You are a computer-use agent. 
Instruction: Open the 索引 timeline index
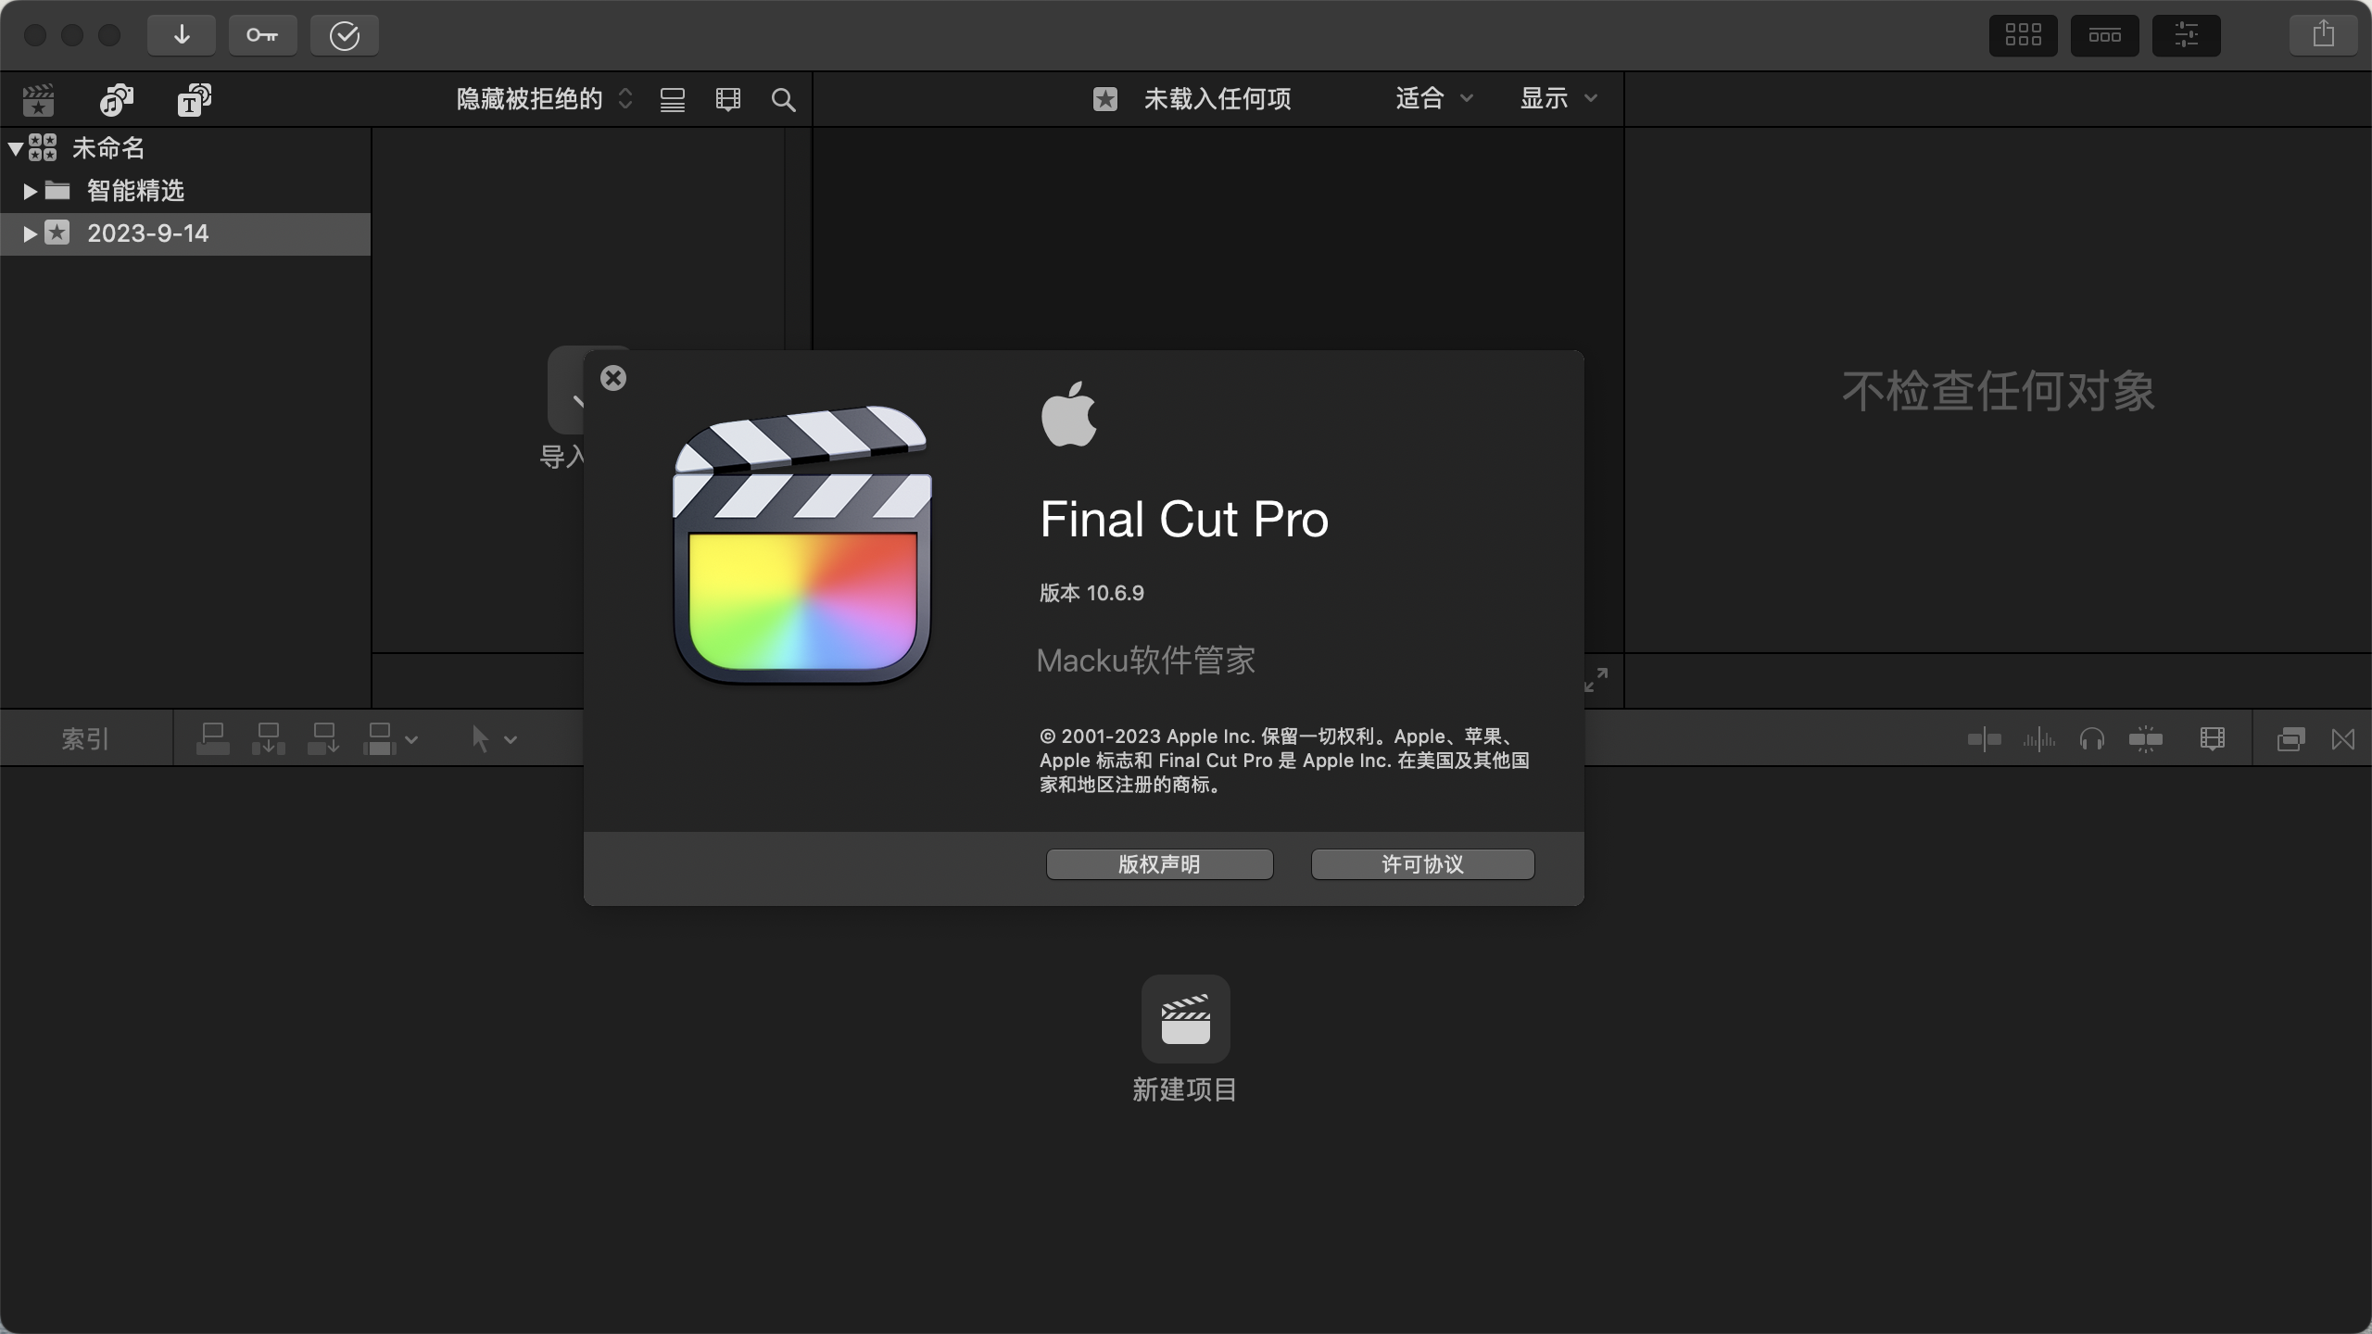pyautogui.click(x=85, y=739)
